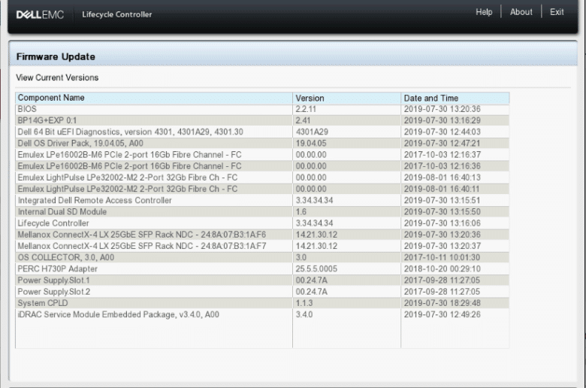Click version 19.04.05 cell

pyautogui.click(x=347, y=144)
